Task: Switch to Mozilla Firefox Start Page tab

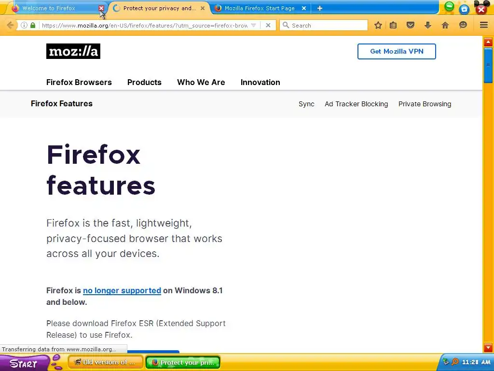Action: pyautogui.click(x=259, y=8)
